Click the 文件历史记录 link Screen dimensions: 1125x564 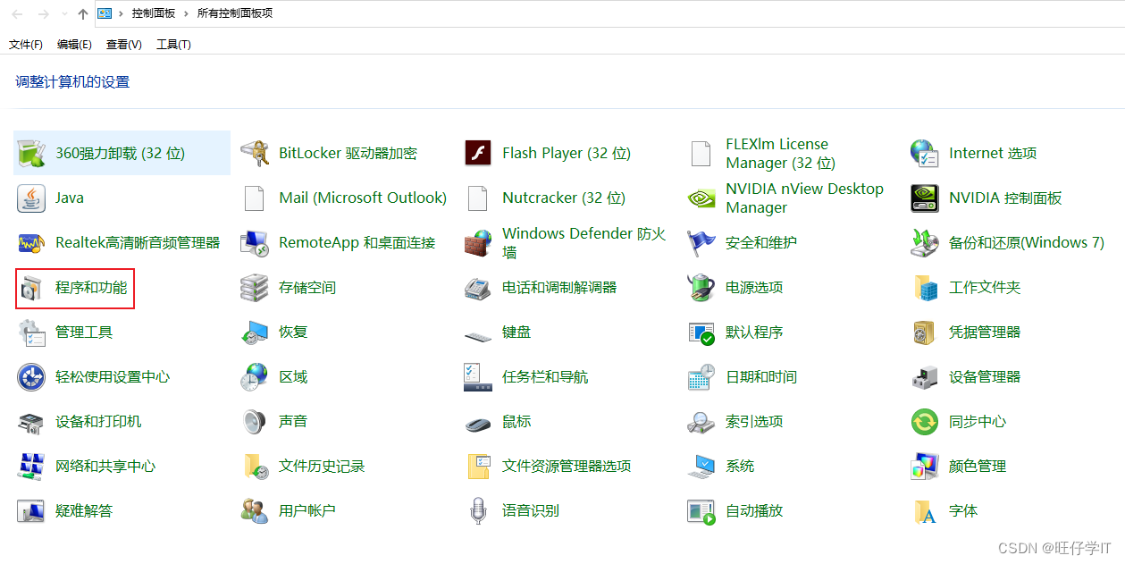coord(322,466)
